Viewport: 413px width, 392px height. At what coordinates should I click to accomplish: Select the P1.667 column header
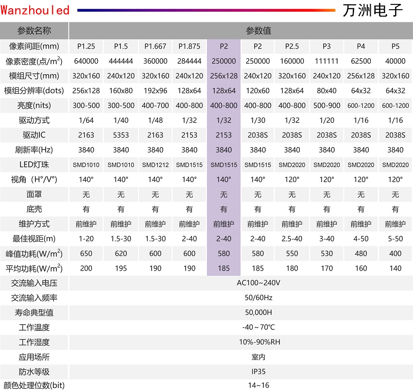[x=155, y=46]
